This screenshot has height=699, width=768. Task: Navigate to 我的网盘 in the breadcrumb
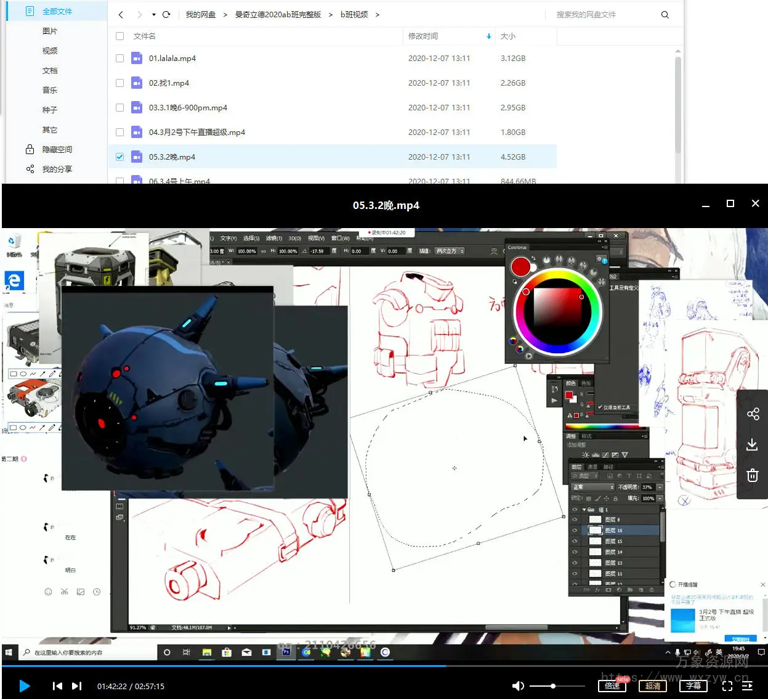[201, 15]
